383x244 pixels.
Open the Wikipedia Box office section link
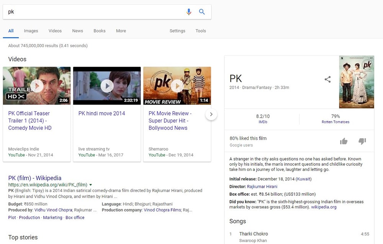[75, 217]
